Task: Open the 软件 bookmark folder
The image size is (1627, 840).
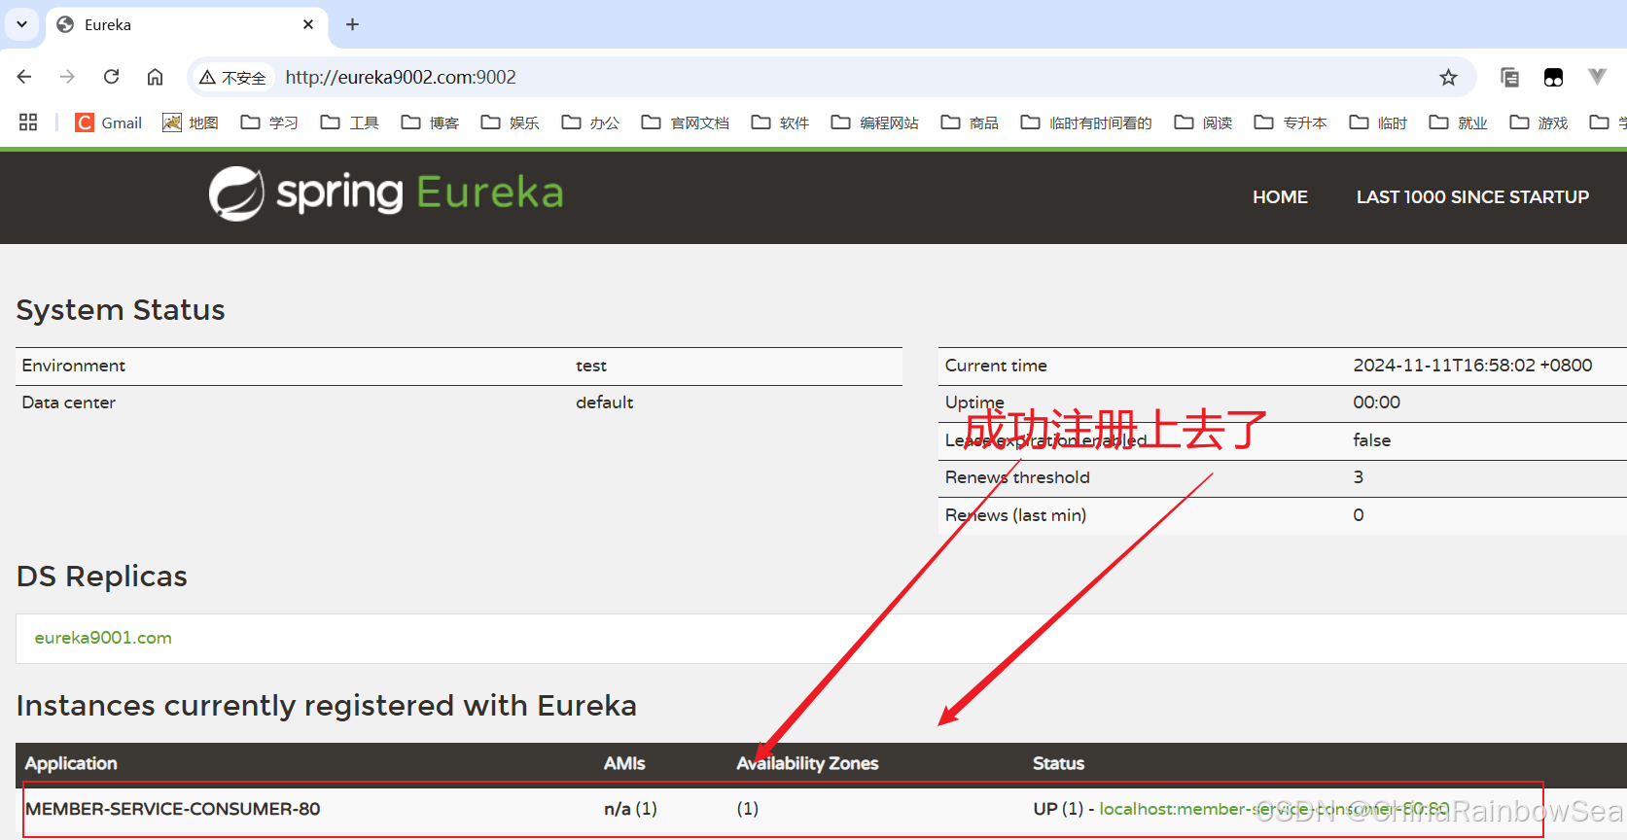Action: click(x=780, y=122)
